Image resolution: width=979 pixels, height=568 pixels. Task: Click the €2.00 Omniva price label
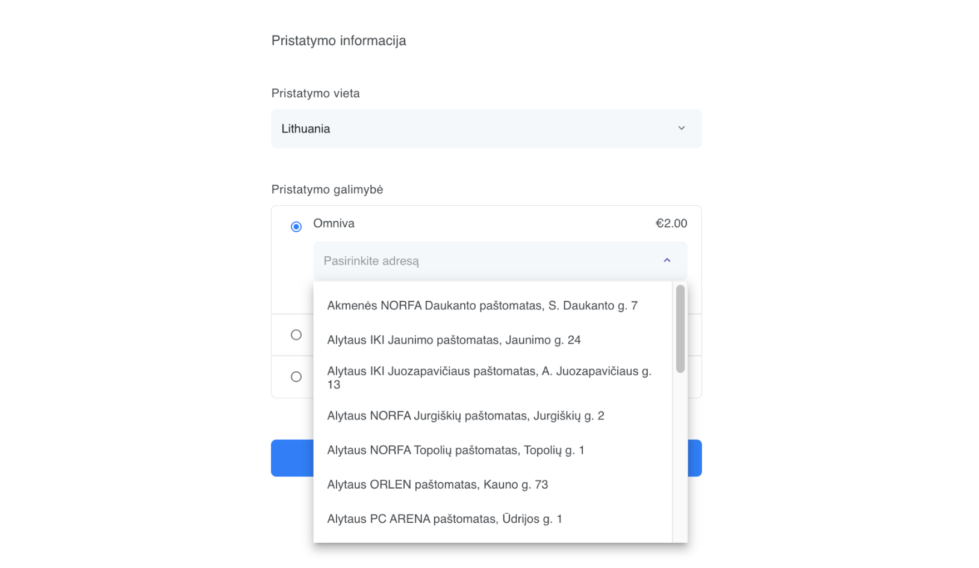coord(671,223)
